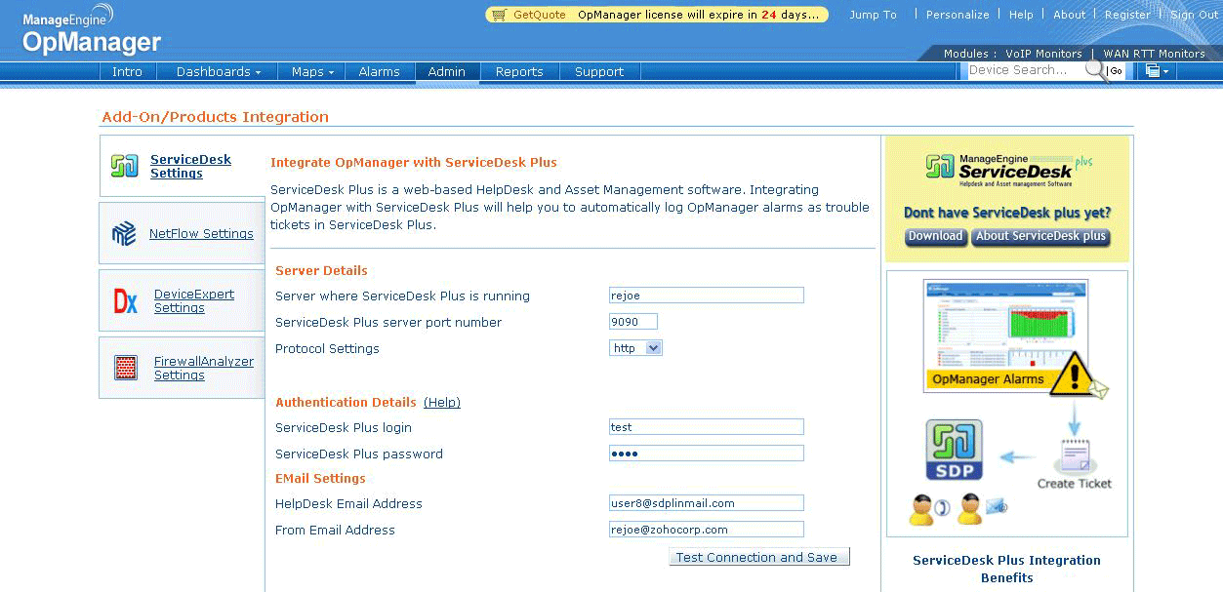Open the Intro tab
1223x592 pixels.
point(127,71)
